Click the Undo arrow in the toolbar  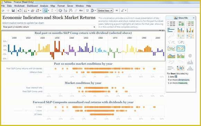pyautogui.click(x=3, y=11)
